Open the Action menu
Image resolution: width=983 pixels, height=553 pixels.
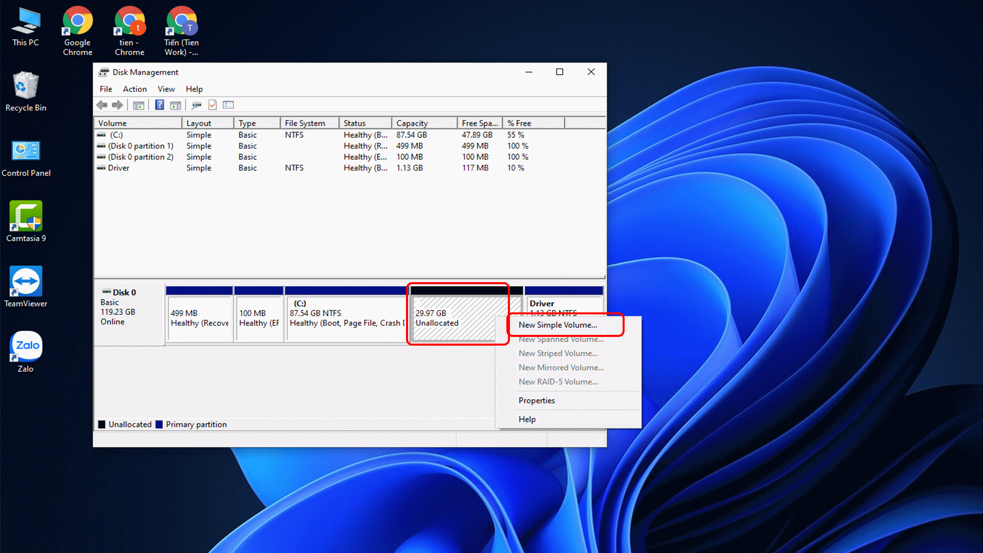(x=135, y=89)
